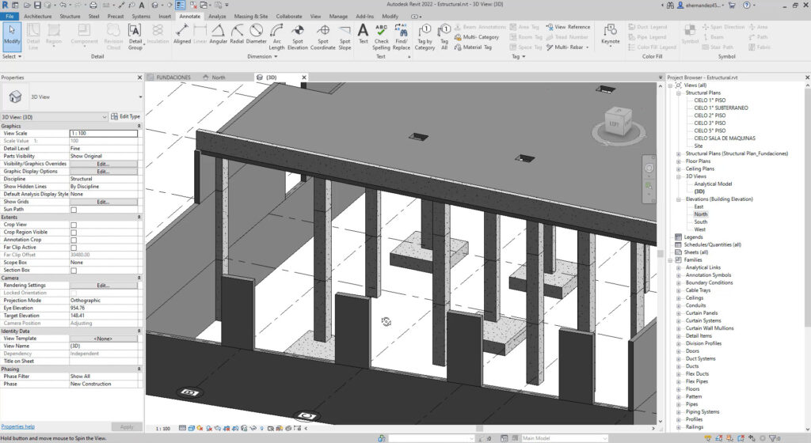The width and height of the screenshot is (811, 443).
Task: Open the Properties help link
Action: 18,426
